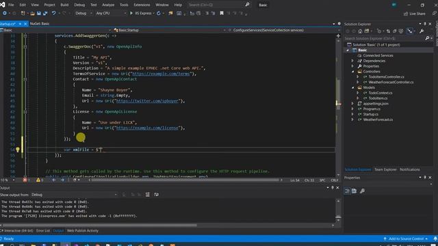Open Solution Explorer Properties wrench icon
Viewport: 438px width, 246px height.
coord(422,31)
